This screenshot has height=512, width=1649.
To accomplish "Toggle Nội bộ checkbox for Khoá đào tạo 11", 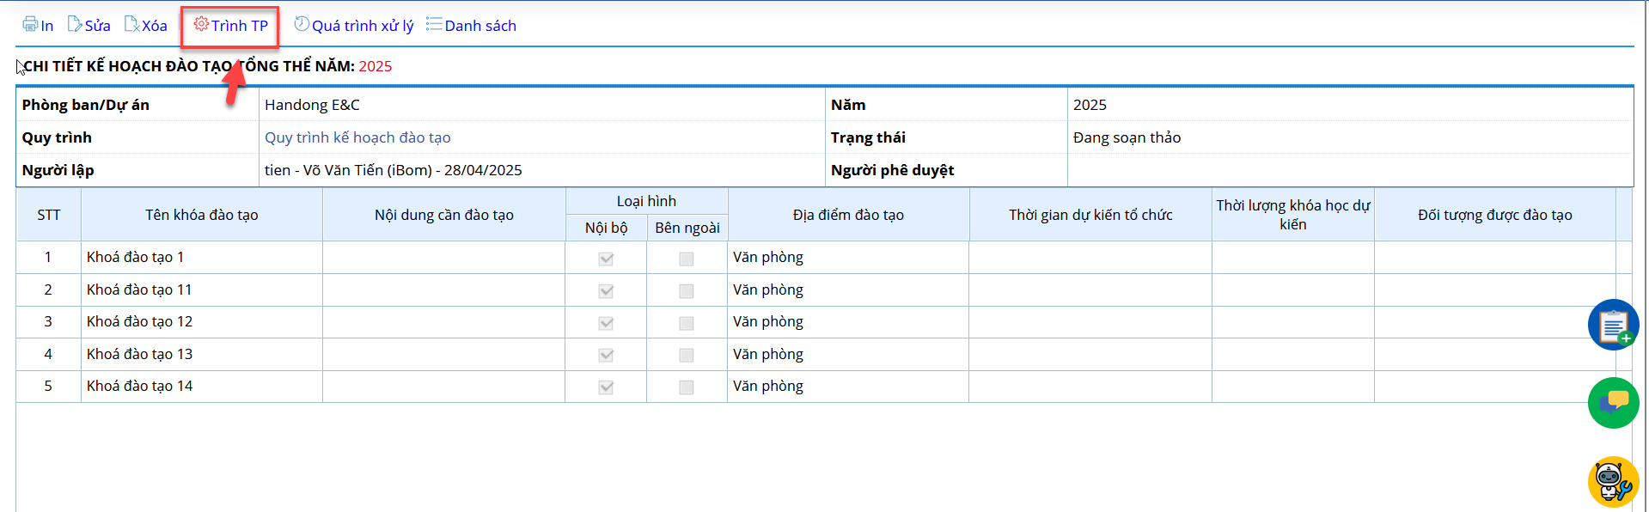I will pos(606,291).
